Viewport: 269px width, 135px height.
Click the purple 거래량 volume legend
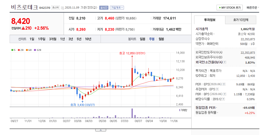coord(183,110)
